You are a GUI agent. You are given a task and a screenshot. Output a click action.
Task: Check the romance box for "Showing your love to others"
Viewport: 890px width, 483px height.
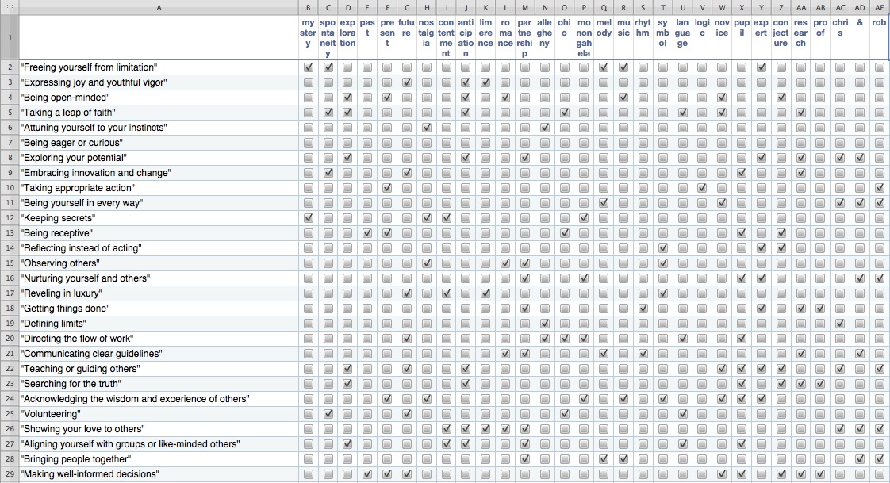pyautogui.click(x=505, y=429)
